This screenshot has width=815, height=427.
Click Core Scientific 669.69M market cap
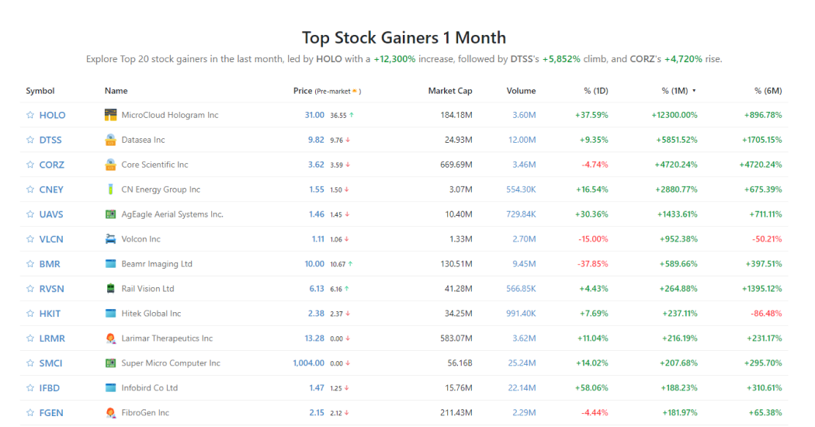456,165
